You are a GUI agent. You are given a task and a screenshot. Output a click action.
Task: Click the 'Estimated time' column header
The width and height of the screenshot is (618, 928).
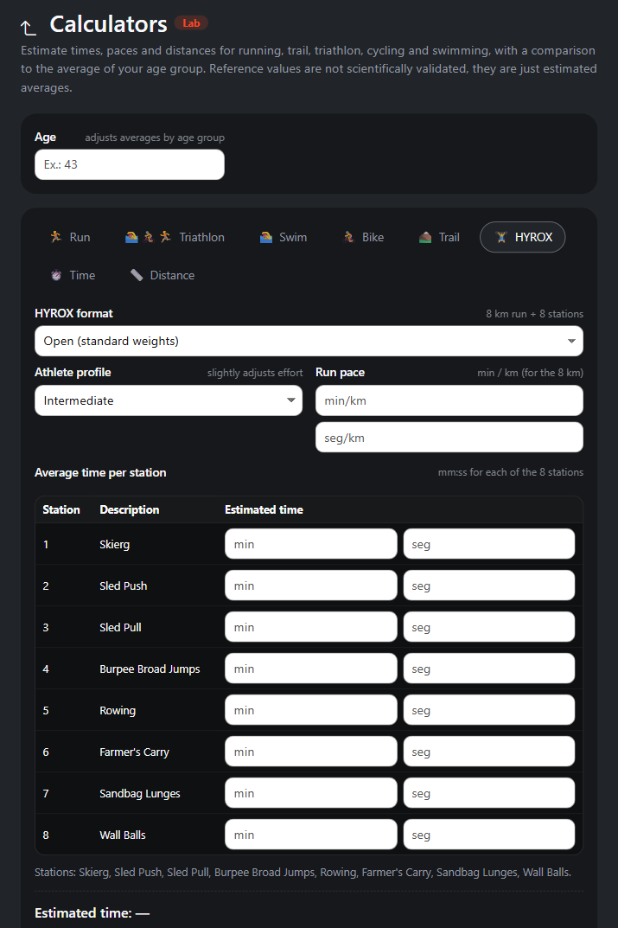click(264, 509)
